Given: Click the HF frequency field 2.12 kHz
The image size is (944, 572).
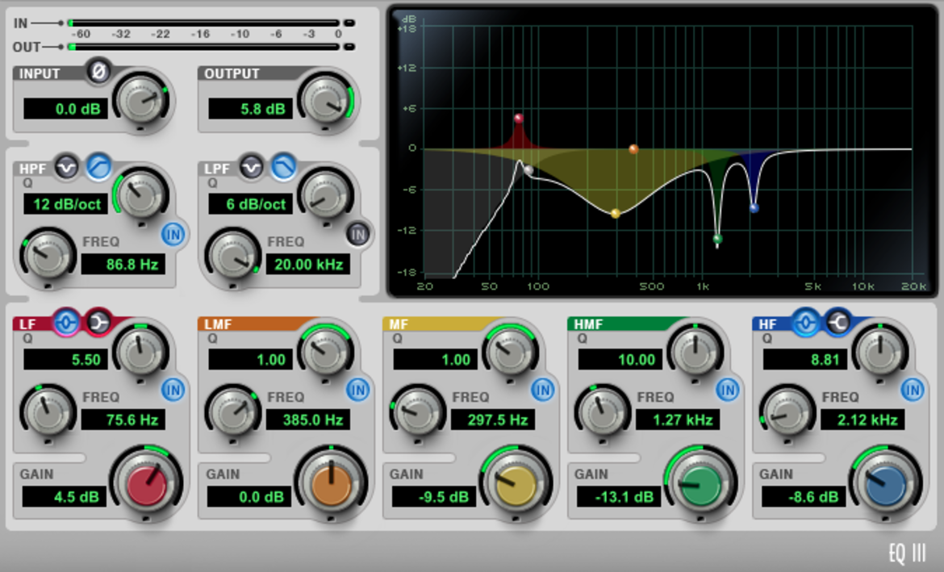Looking at the screenshot, I should [x=863, y=420].
